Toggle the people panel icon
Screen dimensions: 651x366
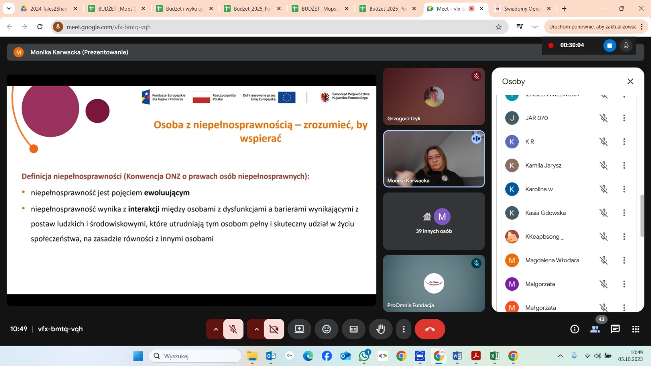click(595, 329)
